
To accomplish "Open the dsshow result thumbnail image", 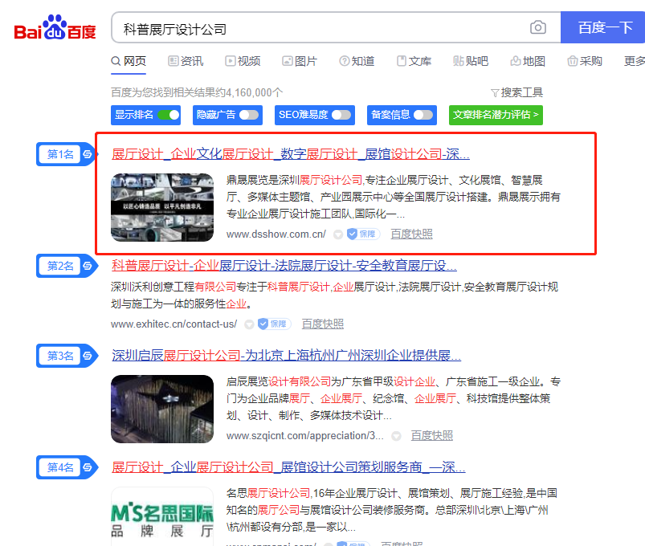I will (162, 207).
